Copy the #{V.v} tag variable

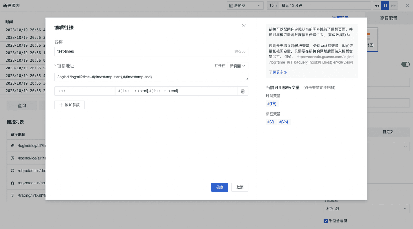[x=284, y=122]
